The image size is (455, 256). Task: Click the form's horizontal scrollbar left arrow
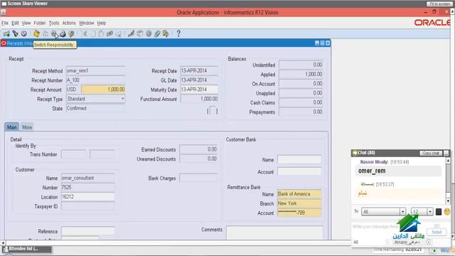[3, 242]
